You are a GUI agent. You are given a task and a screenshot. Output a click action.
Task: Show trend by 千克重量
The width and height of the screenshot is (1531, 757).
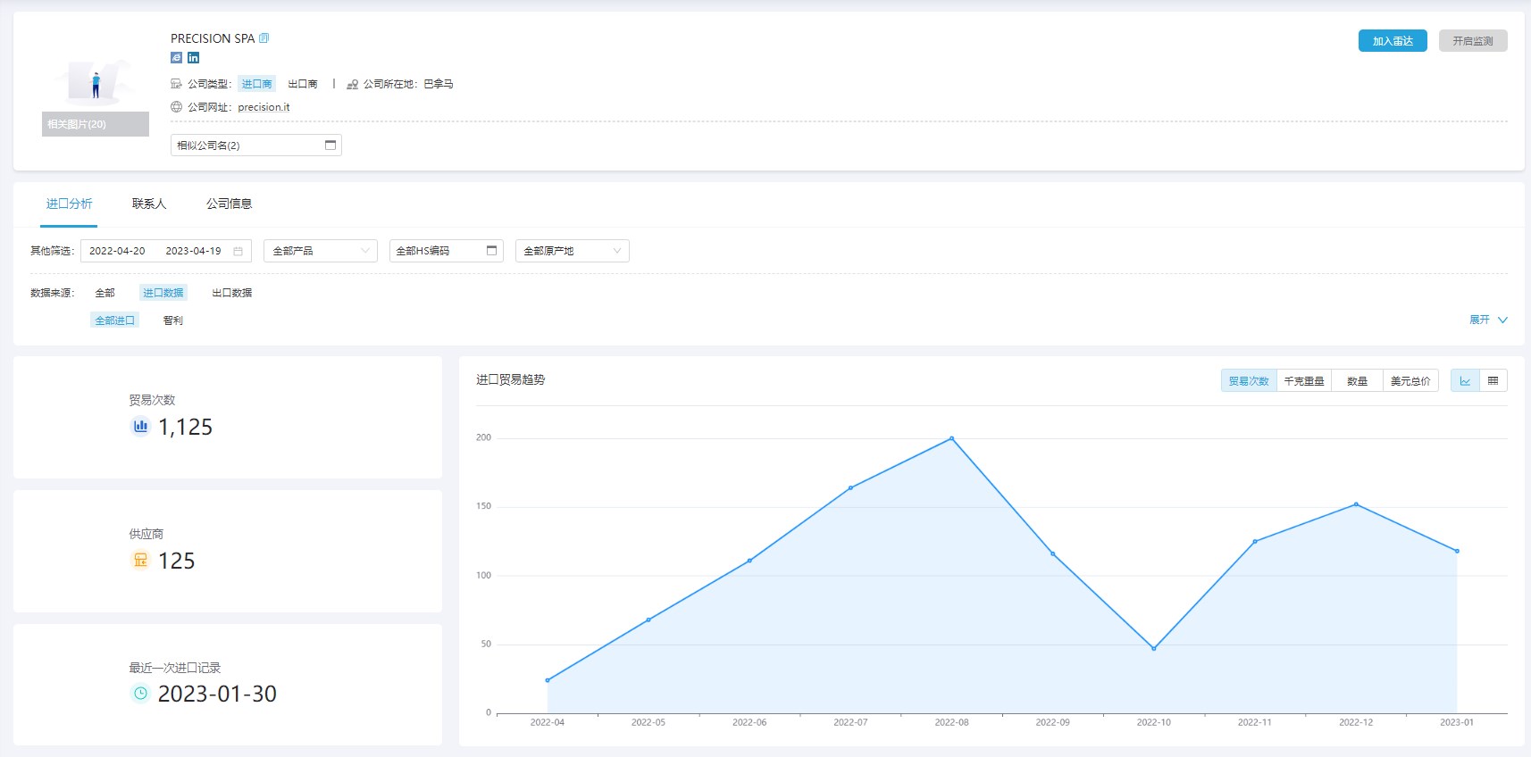[1304, 381]
